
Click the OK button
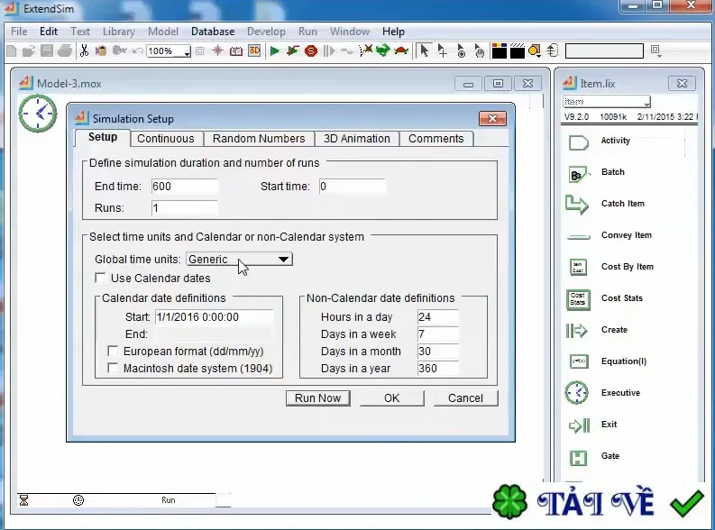click(x=391, y=397)
